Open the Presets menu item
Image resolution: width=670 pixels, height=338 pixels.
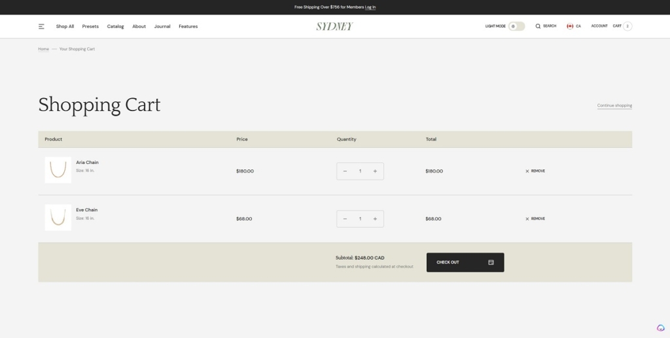(x=90, y=26)
